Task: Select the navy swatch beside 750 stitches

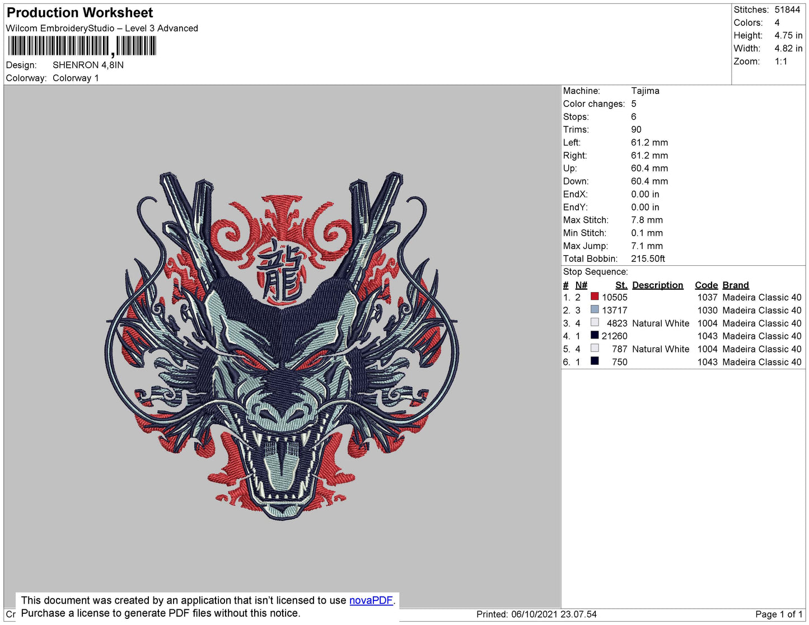Action: tap(595, 361)
